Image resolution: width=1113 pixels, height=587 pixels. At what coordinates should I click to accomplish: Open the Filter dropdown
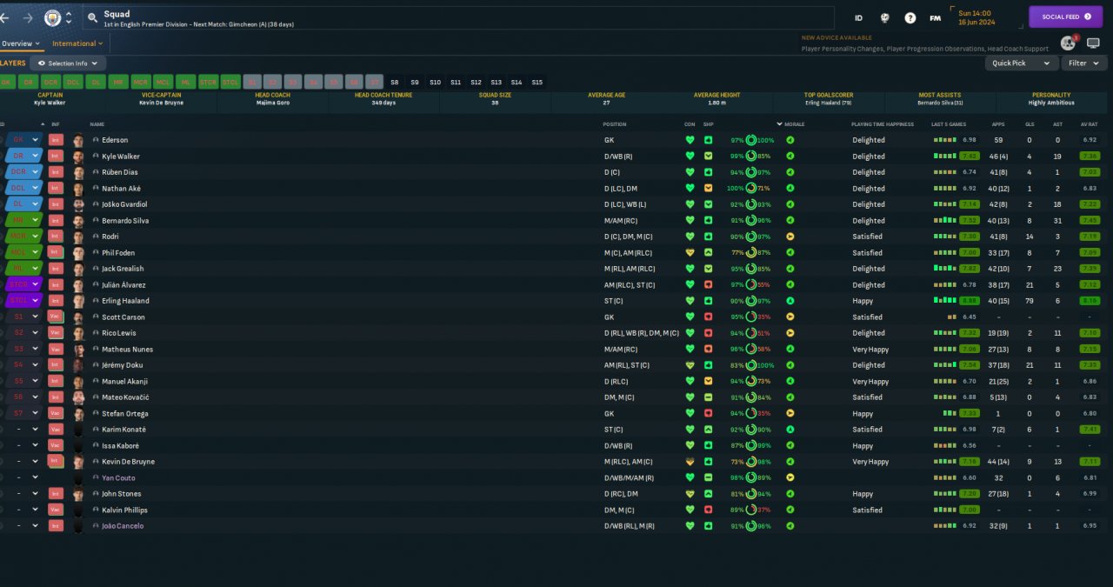(x=1083, y=63)
